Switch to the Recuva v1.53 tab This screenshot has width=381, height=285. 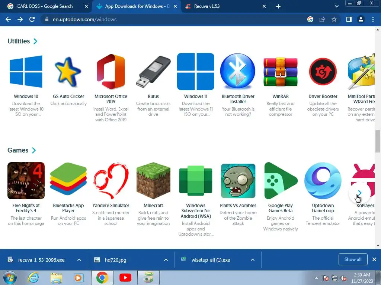point(206,6)
